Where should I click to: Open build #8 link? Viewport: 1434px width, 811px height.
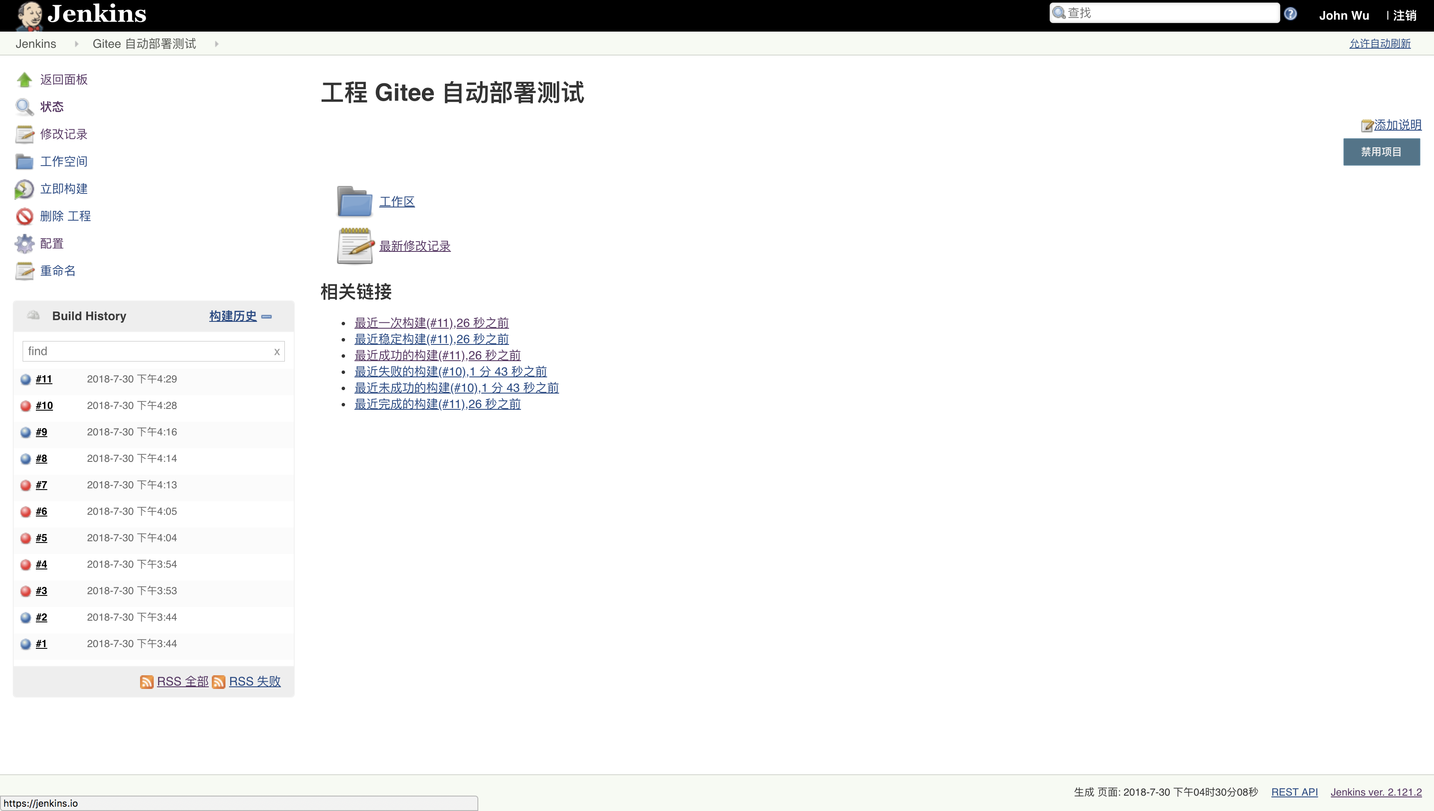41,458
